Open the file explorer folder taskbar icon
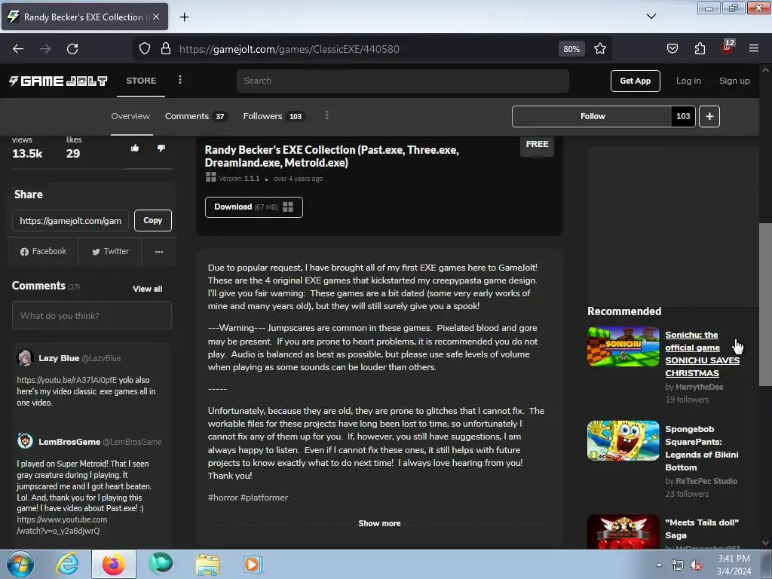The image size is (772, 579). point(207,565)
